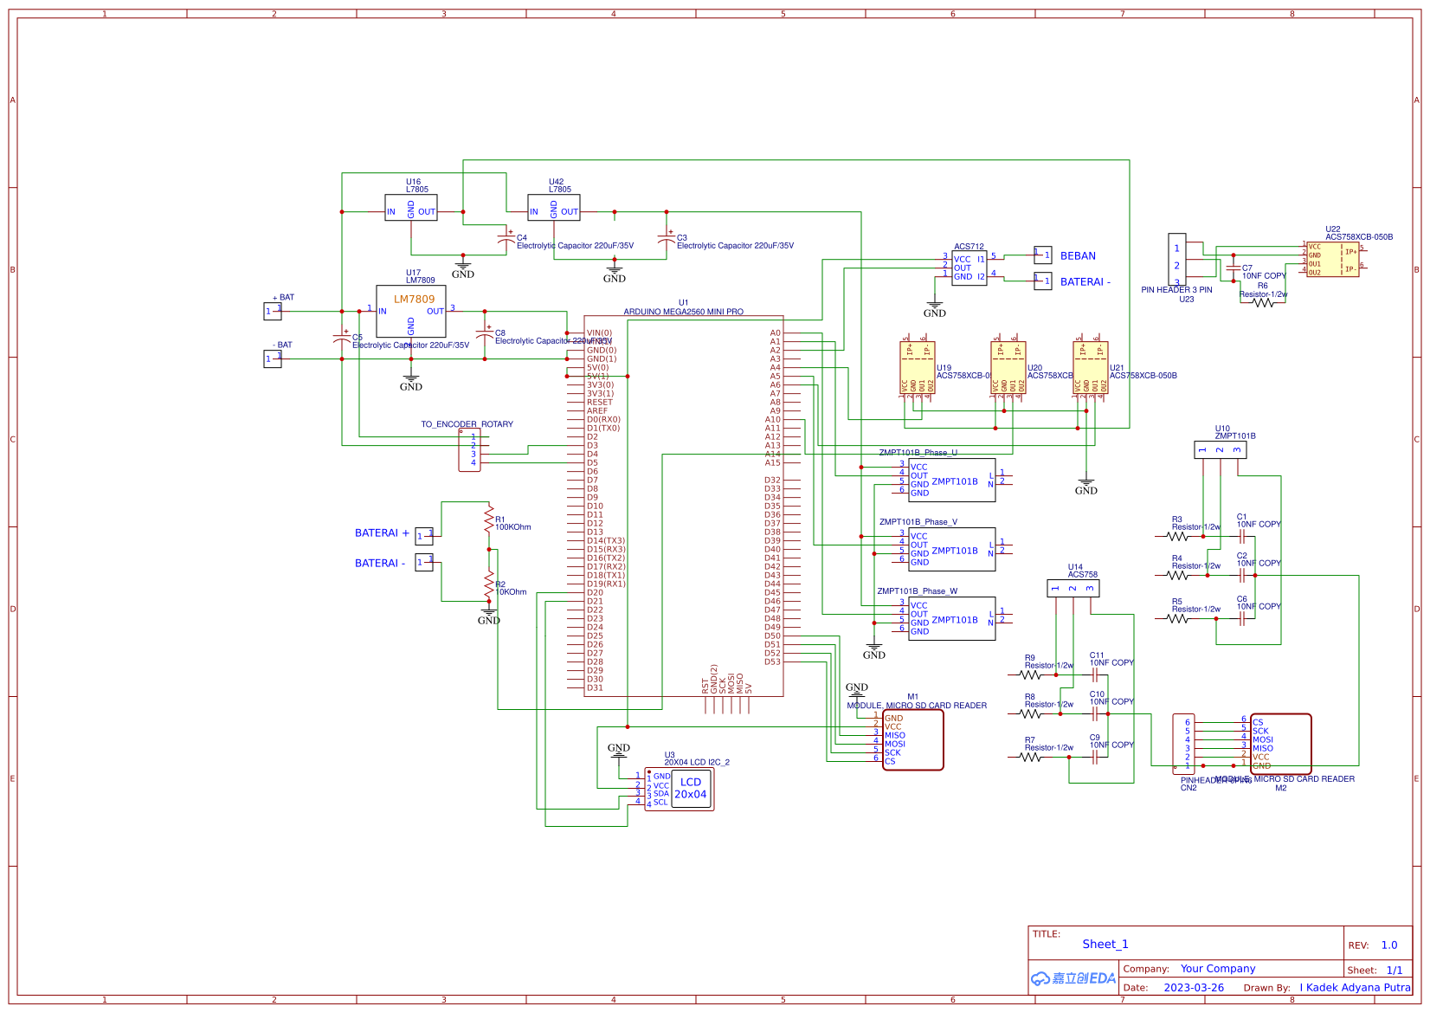The height and width of the screenshot is (1013, 1430).
Task: Click the 嘉立创EDA logo in the title block
Action: pyautogui.click(x=1073, y=978)
